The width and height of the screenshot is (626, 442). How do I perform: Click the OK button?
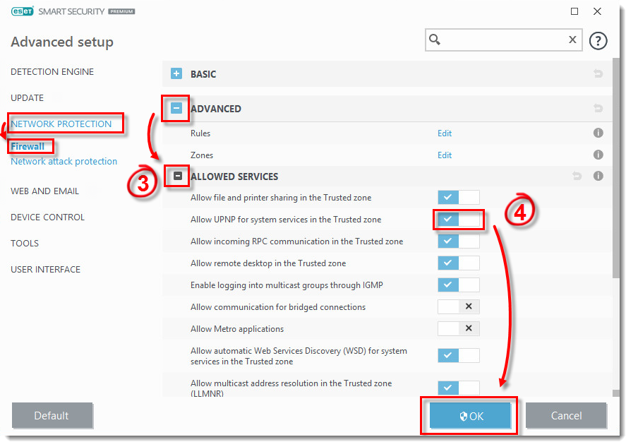(x=470, y=416)
